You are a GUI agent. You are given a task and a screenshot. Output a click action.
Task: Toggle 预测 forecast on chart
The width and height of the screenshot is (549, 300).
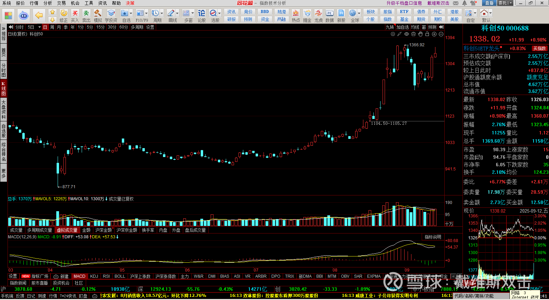click(432, 27)
